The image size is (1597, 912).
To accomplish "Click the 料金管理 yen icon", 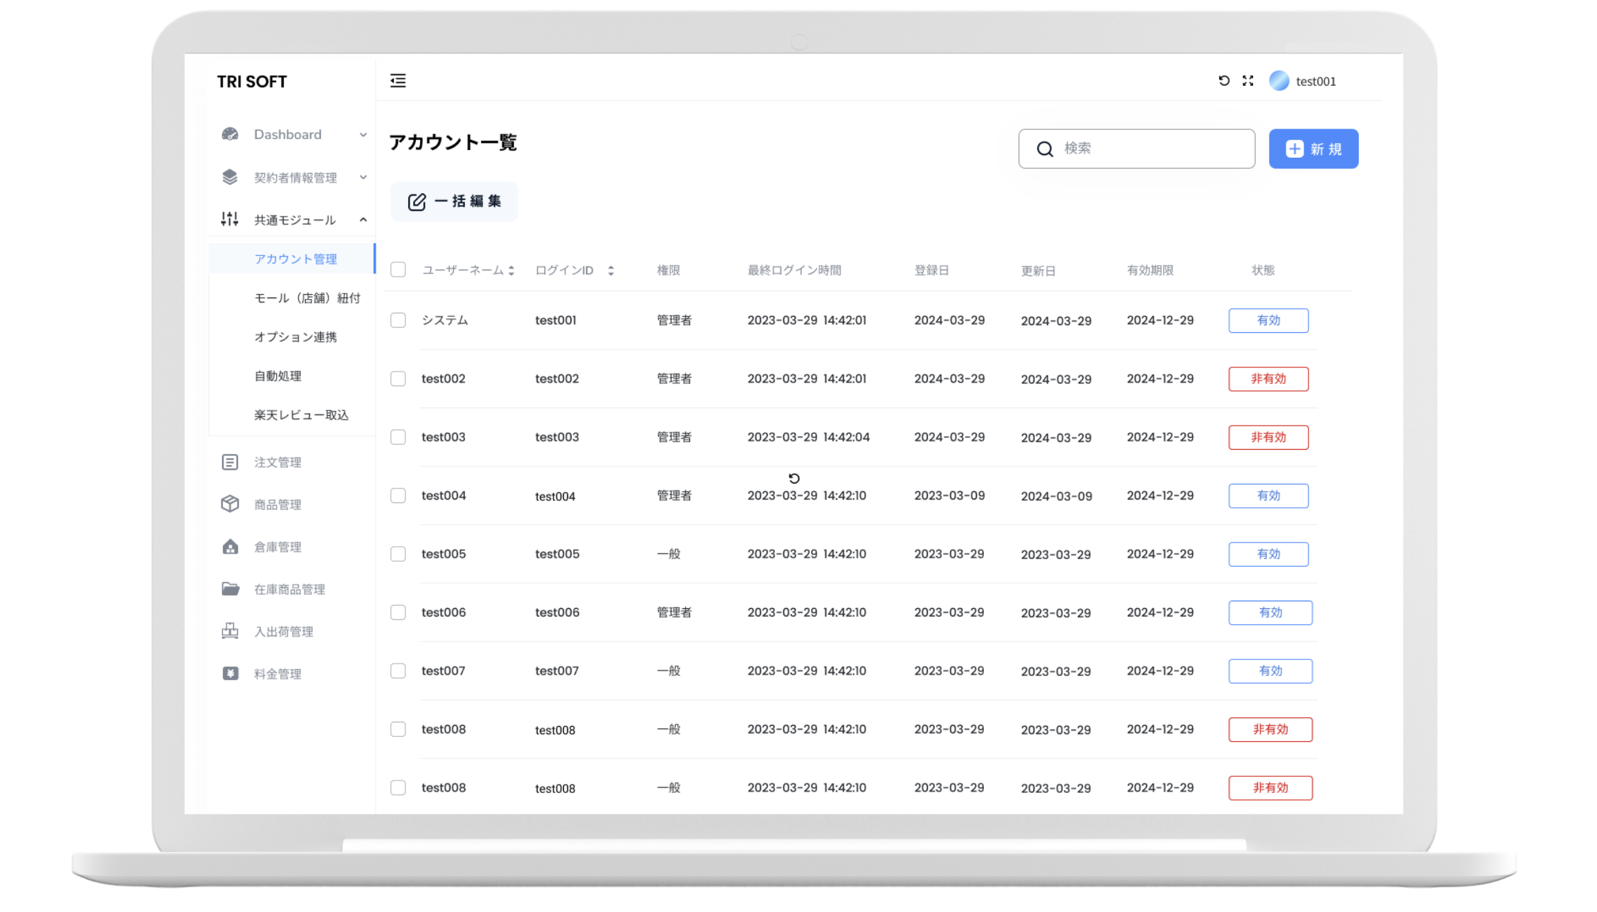I will [230, 673].
